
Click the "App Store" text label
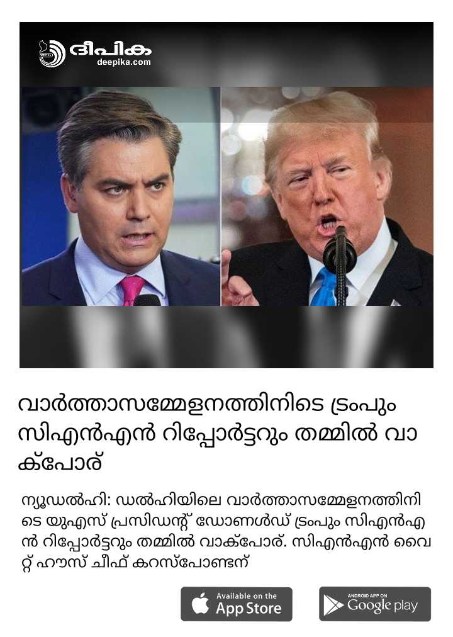[x=249, y=609]
